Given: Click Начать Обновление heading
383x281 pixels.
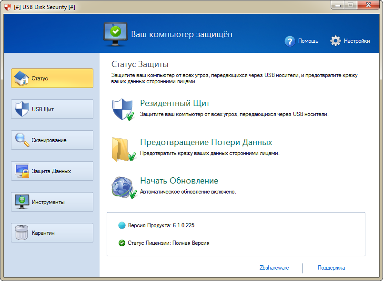Looking at the screenshot, I should coord(179,181).
